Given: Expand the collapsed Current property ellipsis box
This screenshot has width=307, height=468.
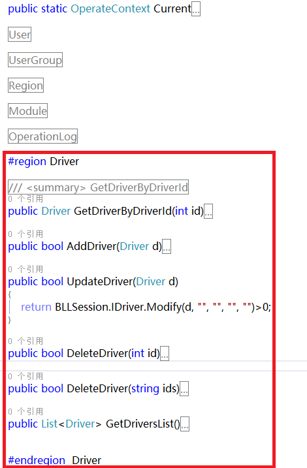Looking at the screenshot, I should (196, 9).
